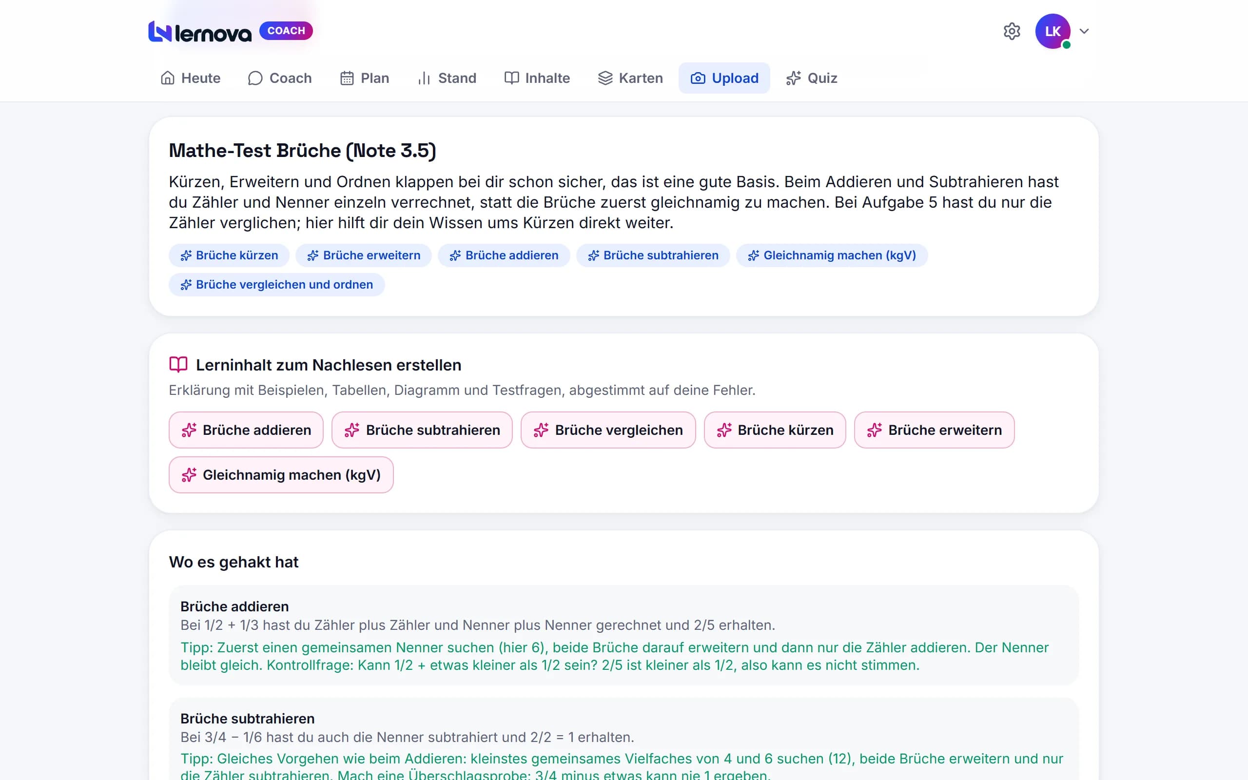Click the text starting Bei 1/2 + 1/3

pyautogui.click(x=478, y=625)
